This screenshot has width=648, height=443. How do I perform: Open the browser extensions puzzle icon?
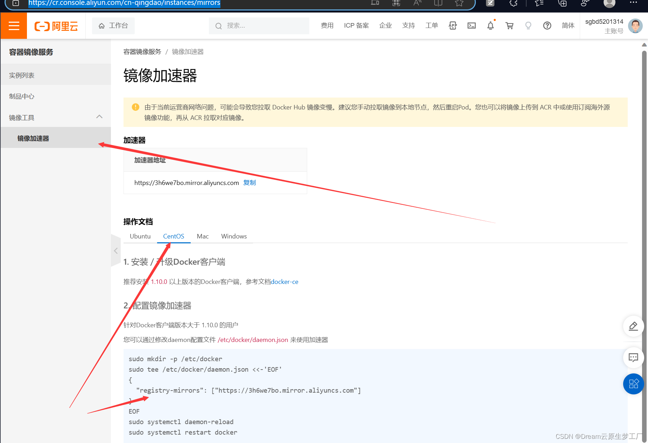513,3
